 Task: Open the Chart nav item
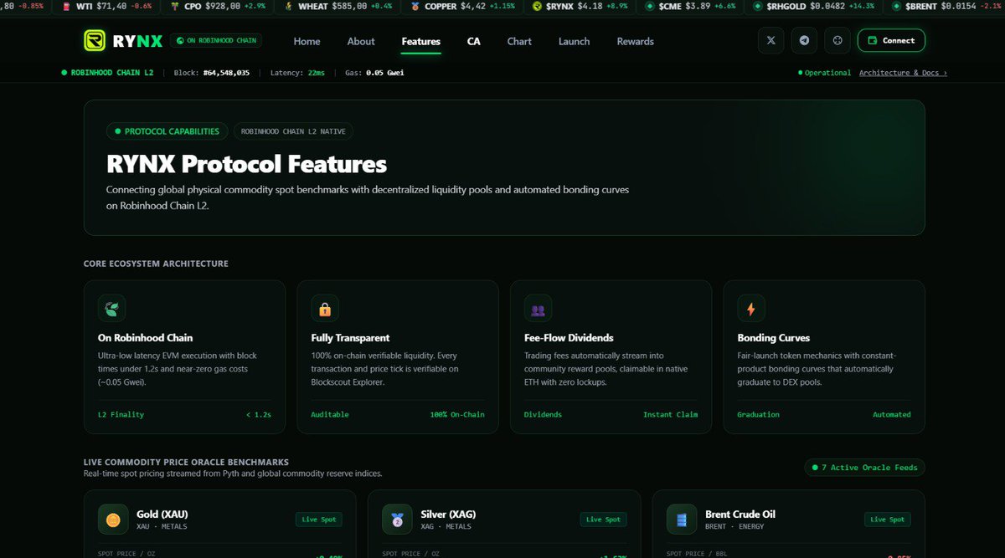click(x=519, y=41)
